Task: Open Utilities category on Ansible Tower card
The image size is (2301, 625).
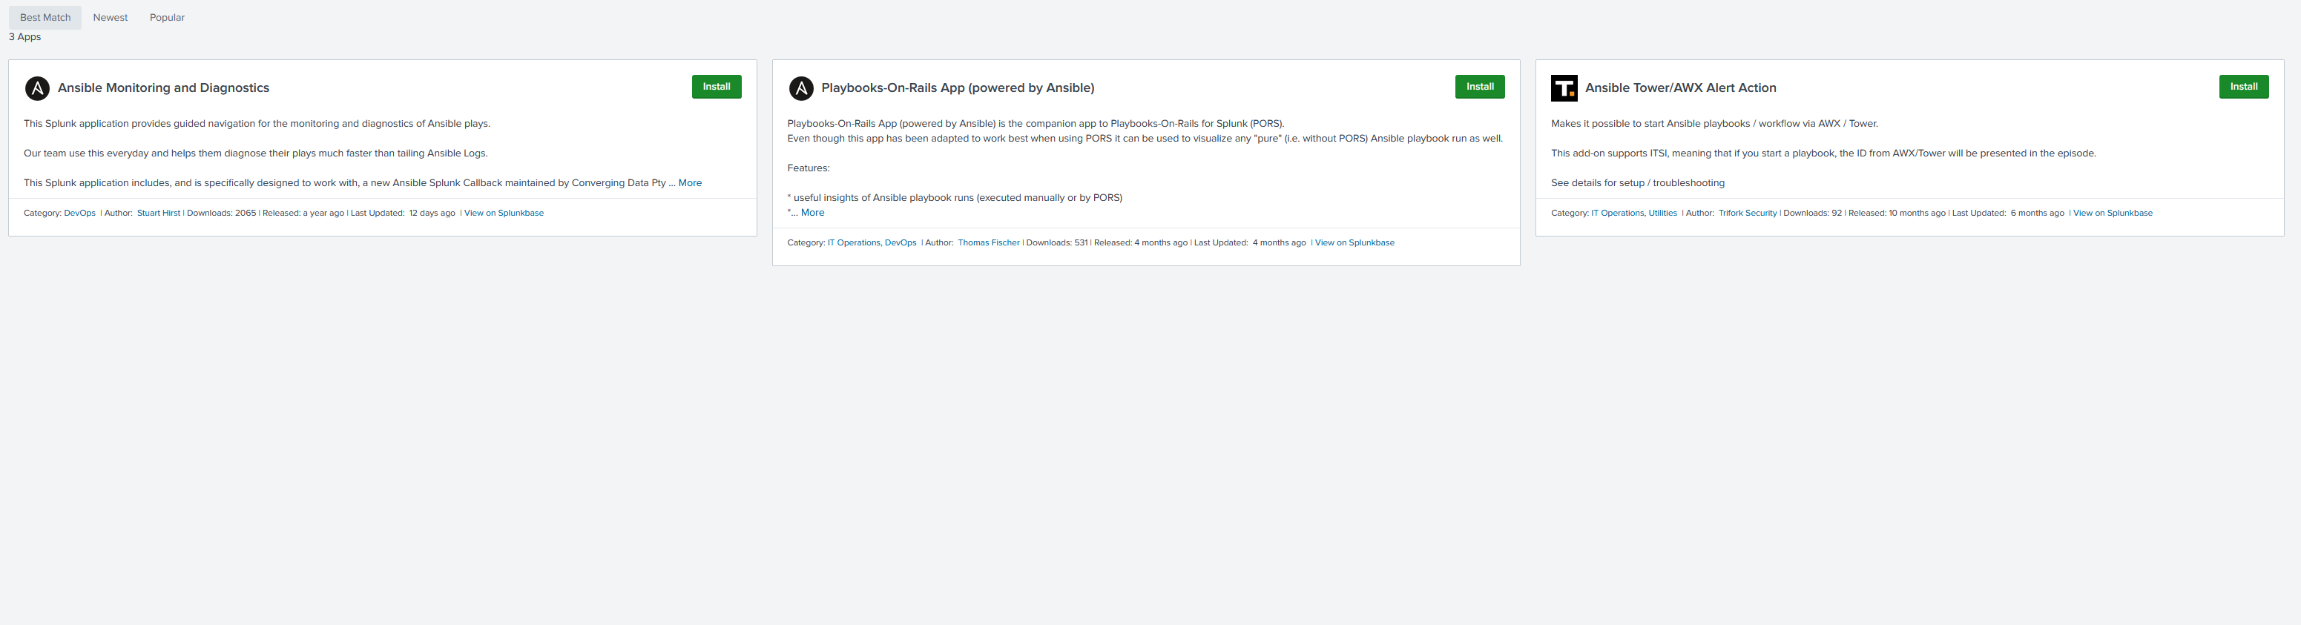Action: tap(1662, 214)
